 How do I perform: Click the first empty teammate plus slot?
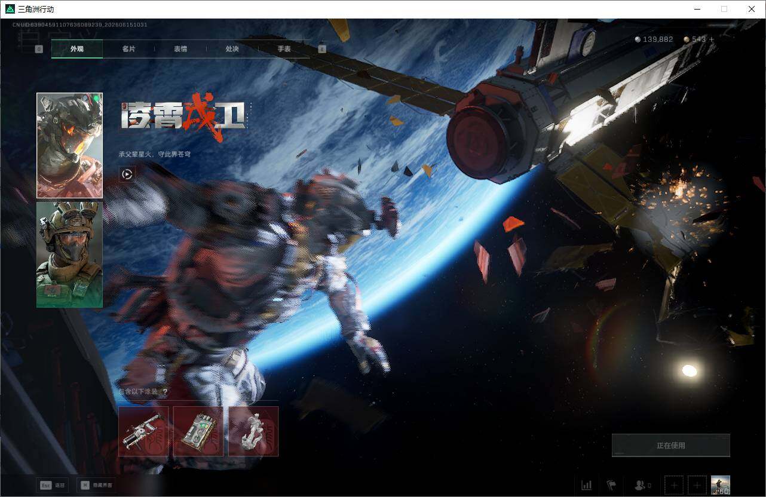click(x=673, y=485)
